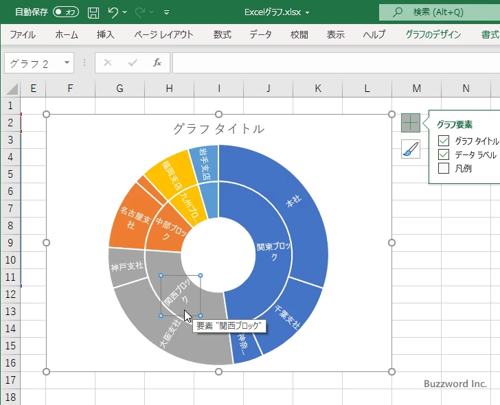Image resolution: width=500 pixels, height=405 pixels.
Task: Check the 凡例 legend checkbox
Action: 444,168
